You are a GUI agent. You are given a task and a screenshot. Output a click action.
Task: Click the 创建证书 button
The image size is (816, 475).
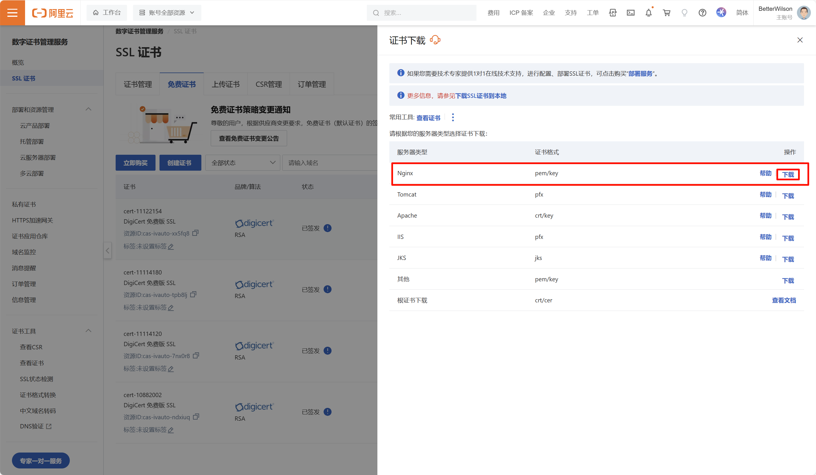pyautogui.click(x=180, y=163)
